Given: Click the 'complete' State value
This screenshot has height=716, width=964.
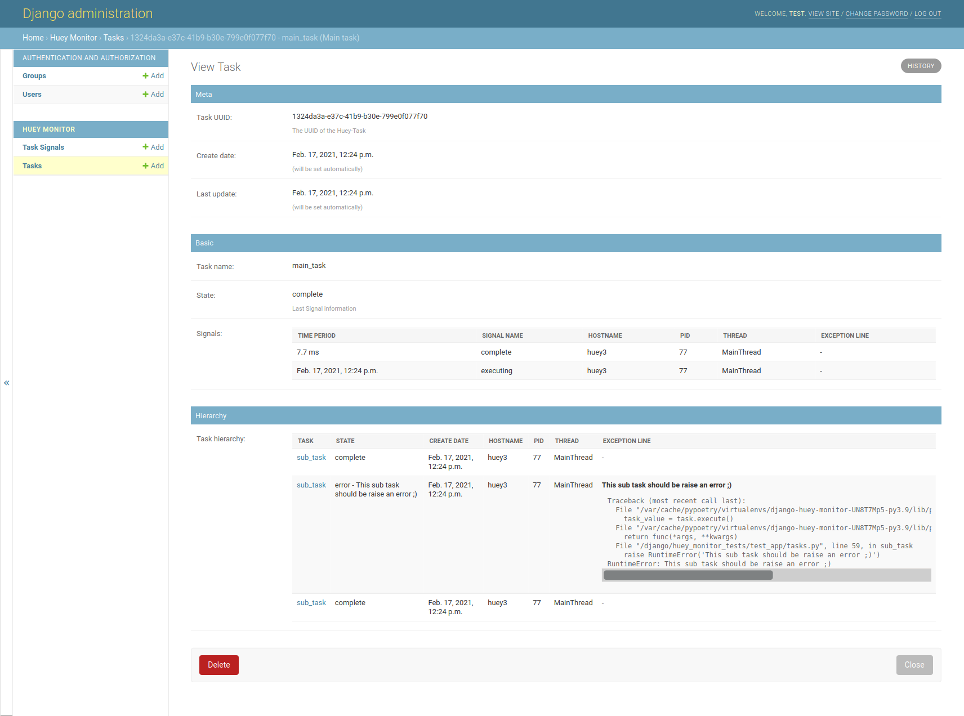Looking at the screenshot, I should click(x=307, y=294).
